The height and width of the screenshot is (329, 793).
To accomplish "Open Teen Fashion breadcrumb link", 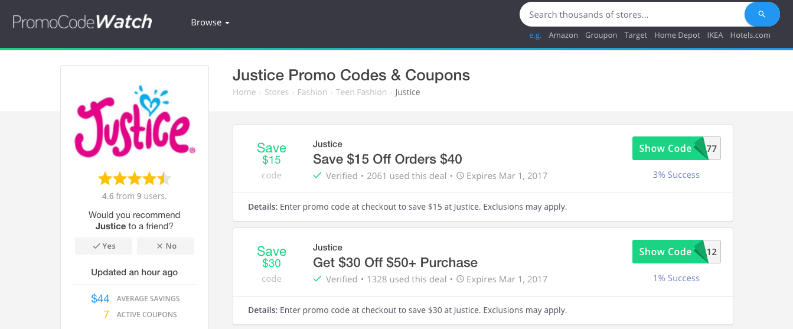I will (x=361, y=92).
